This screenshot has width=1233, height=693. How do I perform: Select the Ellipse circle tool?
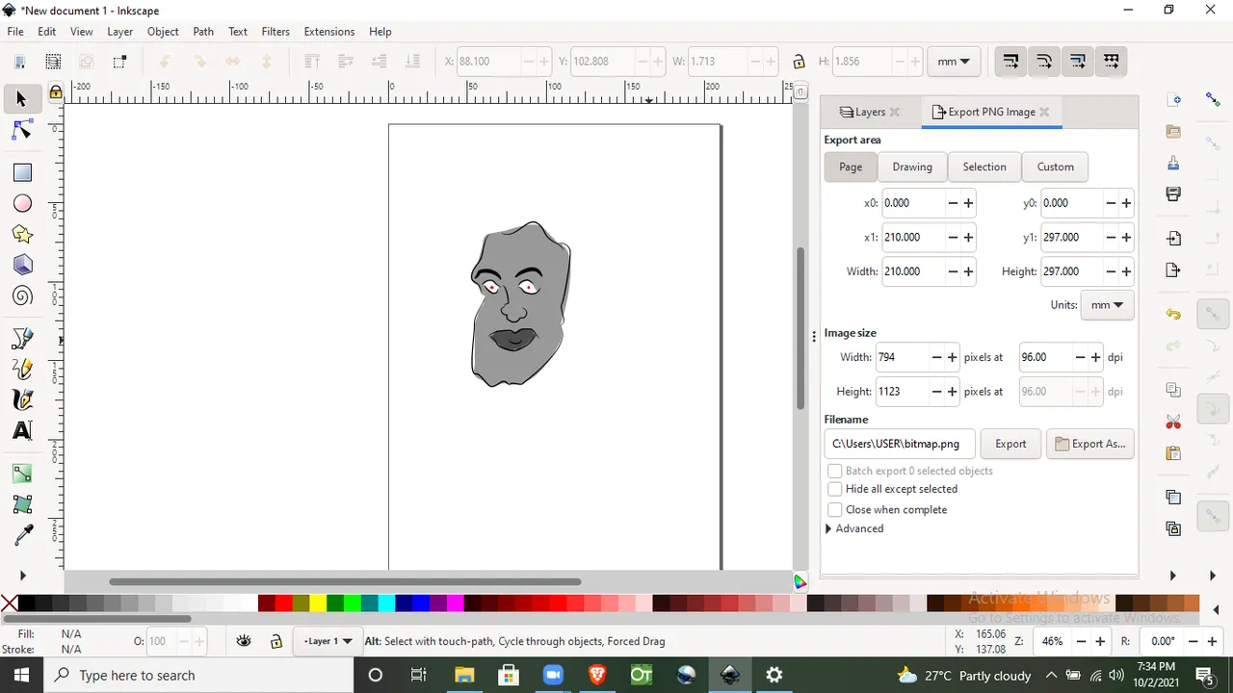(x=22, y=203)
